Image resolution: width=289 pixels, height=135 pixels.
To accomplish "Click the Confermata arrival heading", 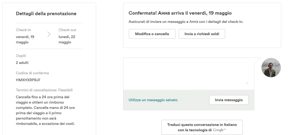I will tap(180, 13).
